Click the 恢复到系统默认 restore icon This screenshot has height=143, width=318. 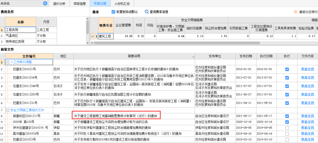113,12
